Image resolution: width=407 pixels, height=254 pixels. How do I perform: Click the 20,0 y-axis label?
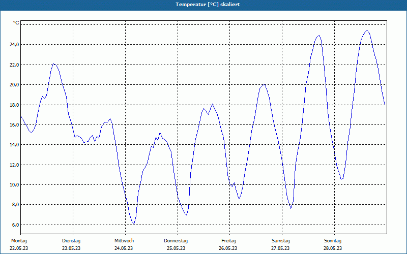(x=14, y=84)
